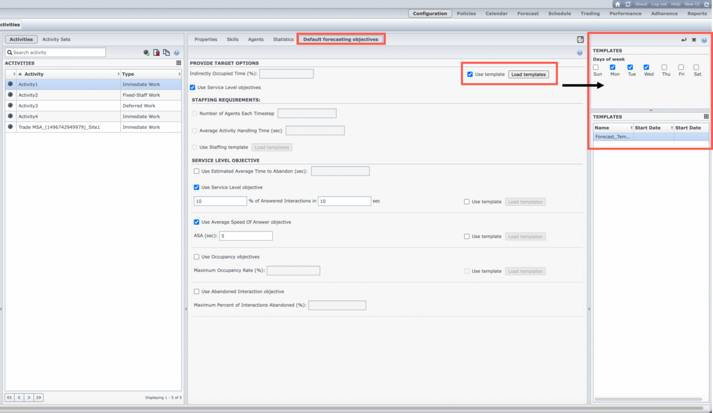Open the Forecast module tab

point(528,14)
